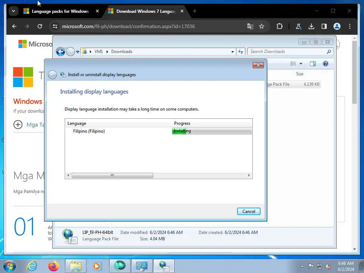Expand the Mga Ta... plus section on page
The width and height of the screenshot is (364, 273).
(x=18, y=125)
